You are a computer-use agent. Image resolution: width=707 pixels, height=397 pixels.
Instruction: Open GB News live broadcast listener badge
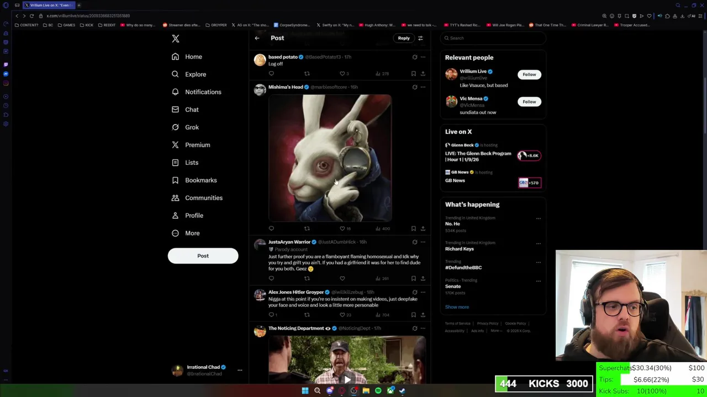(x=529, y=183)
